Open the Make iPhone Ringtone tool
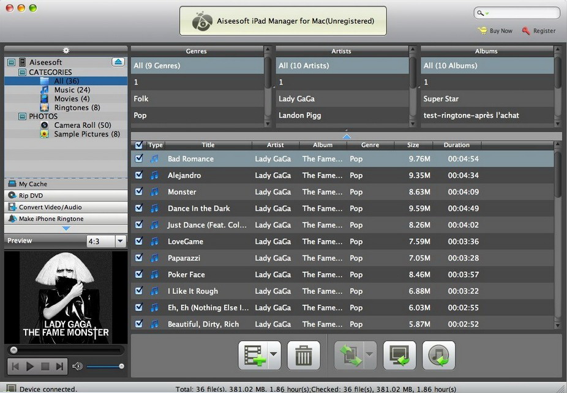Screen dimensions: 567x393 (51, 219)
